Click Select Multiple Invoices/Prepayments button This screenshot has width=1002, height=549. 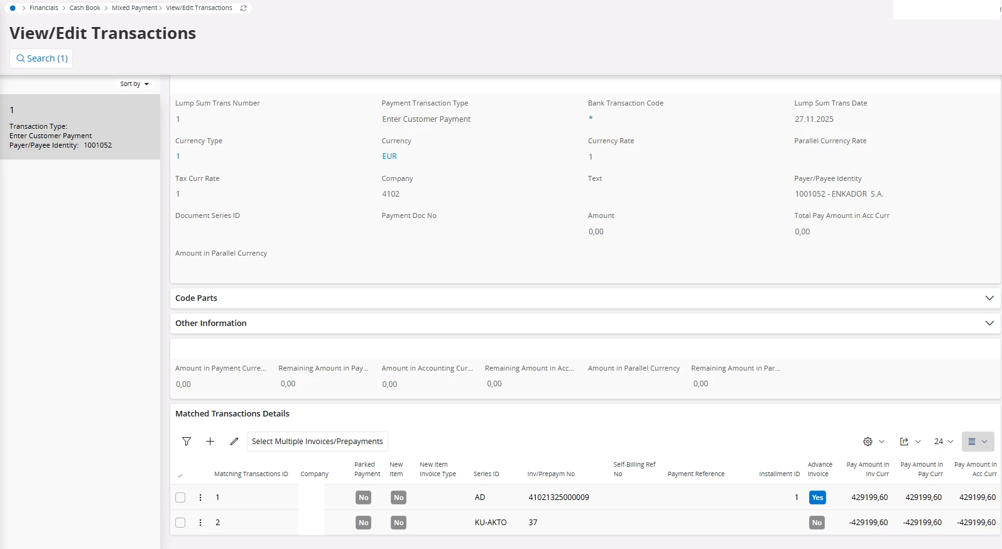pos(317,442)
